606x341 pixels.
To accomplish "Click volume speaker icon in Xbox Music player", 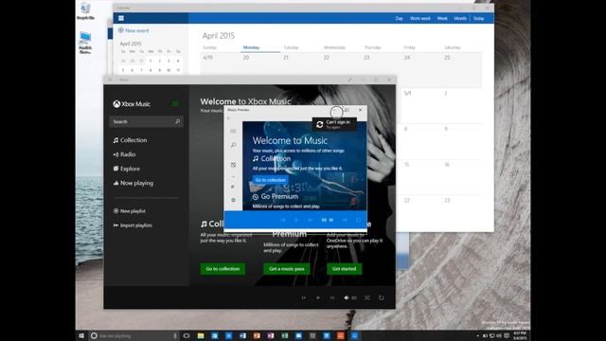I will pyautogui.click(x=347, y=297).
